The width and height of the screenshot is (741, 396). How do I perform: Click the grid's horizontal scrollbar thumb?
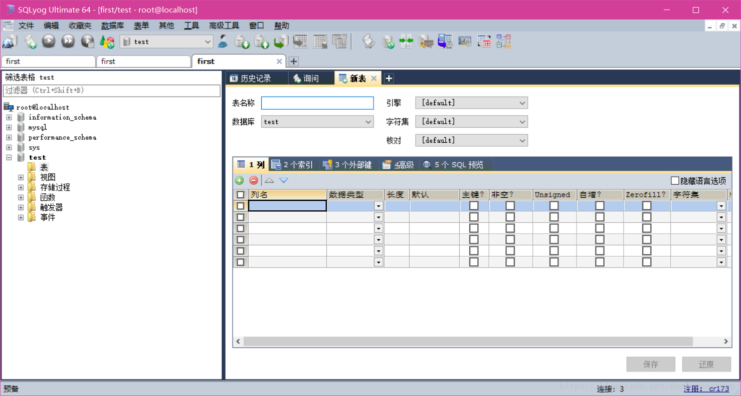pos(468,341)
